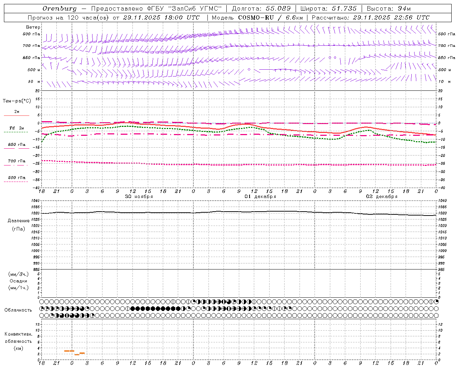Click the left "700 гПа" wind level label
This screenshot has width=457, height=366.
click(x=31, y=46)
